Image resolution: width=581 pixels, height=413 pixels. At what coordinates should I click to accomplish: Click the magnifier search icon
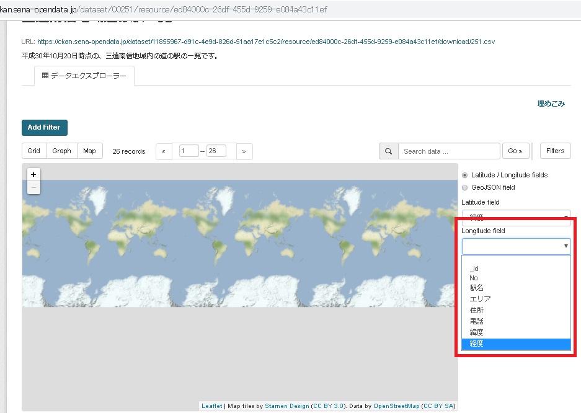(x=389, y=151)
